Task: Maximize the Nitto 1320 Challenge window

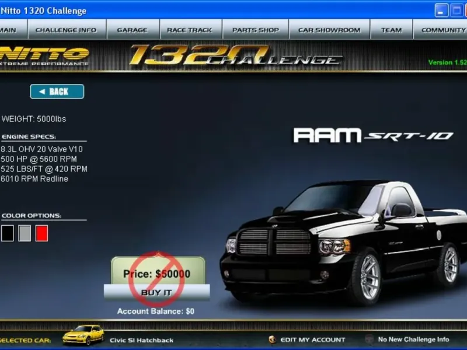Action: 456,10
